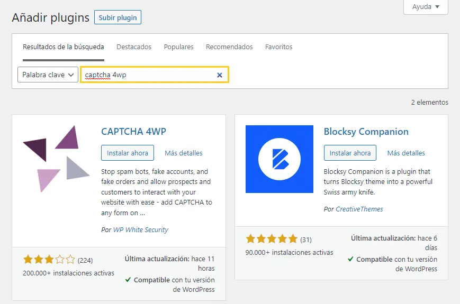Image resolution: width=460 pixels, height=304 pixels.
Task: Click Última actualización: hace 6 días text
Action: click(x=394, y=243)
